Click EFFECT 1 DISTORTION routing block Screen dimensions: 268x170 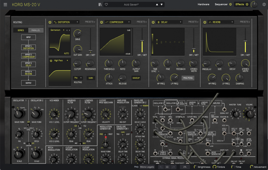[x=29, y=47]
